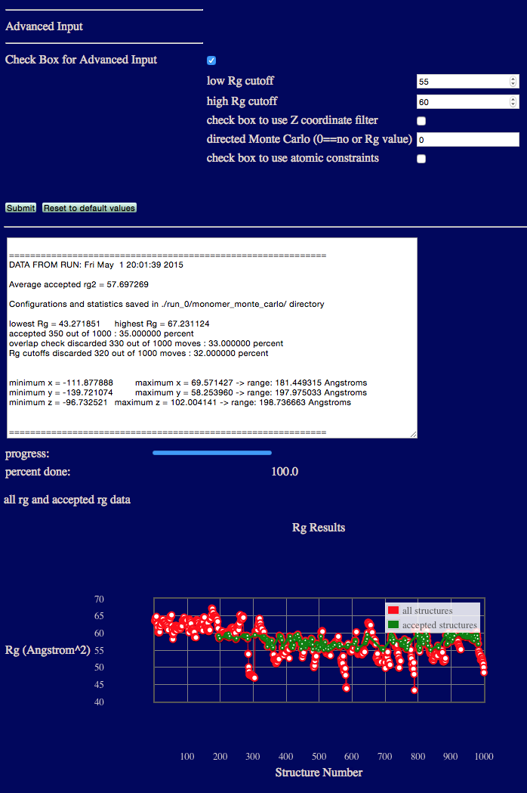527x793 pixels.
Task: Click the 40 y-axis tick label
Action: coord(99,702)
